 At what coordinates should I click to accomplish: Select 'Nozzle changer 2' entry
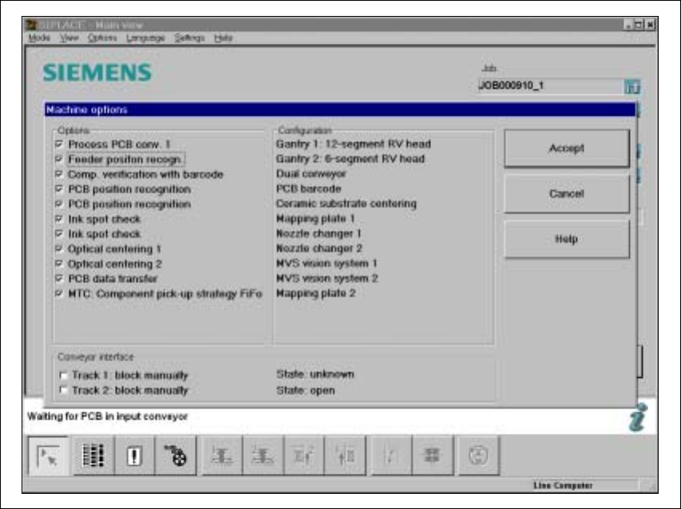point(319,249)
